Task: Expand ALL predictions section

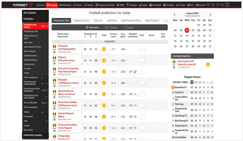Action: [x=46, y=103]
